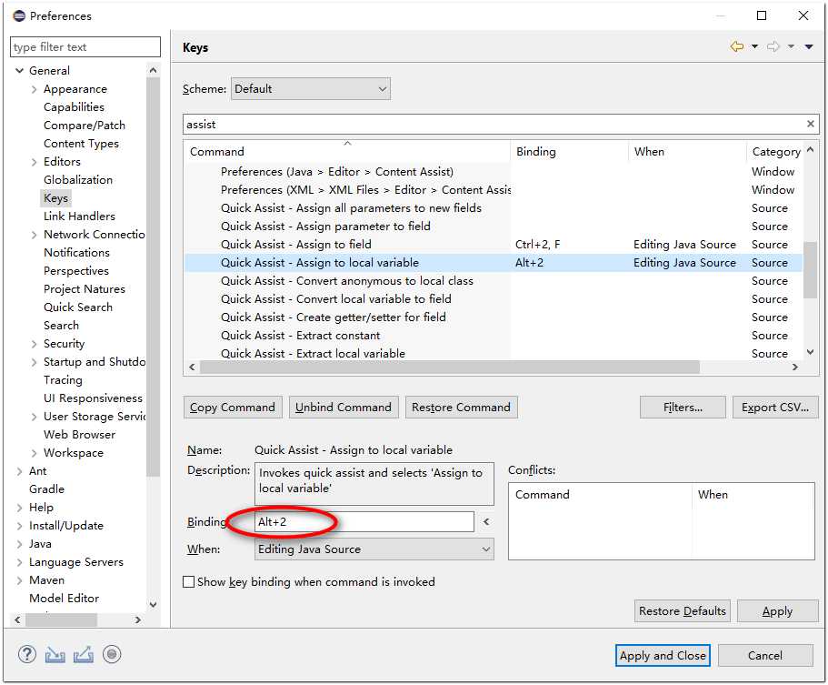Expand the Help tree node
This screenshot has height=685, width=828.
19,508
